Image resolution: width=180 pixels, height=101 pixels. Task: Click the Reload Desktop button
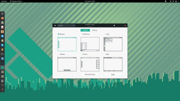coord(90,74)
